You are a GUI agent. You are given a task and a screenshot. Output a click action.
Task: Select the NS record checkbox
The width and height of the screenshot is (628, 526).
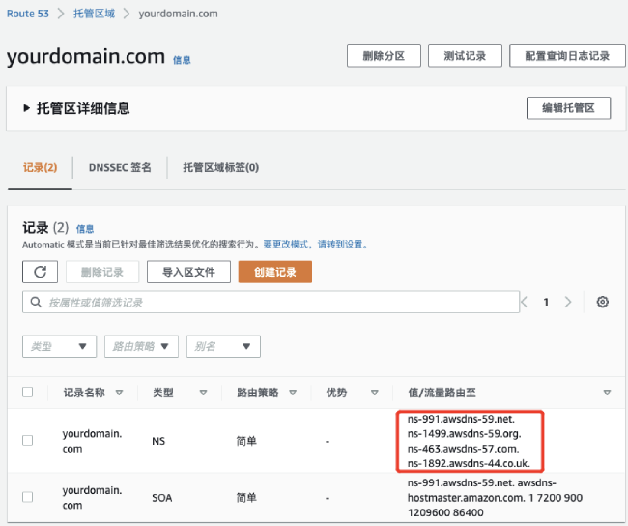28,440
